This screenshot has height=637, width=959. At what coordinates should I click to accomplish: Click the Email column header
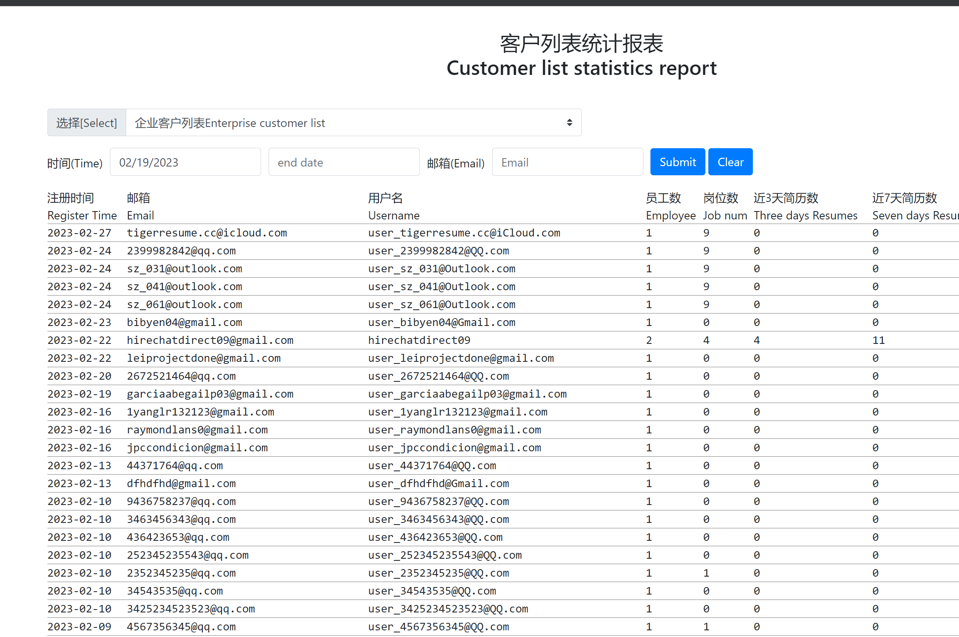point(140,215)
